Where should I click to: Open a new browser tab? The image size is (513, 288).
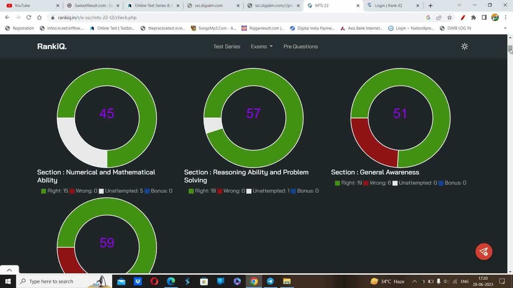click(x=430, y=6)
